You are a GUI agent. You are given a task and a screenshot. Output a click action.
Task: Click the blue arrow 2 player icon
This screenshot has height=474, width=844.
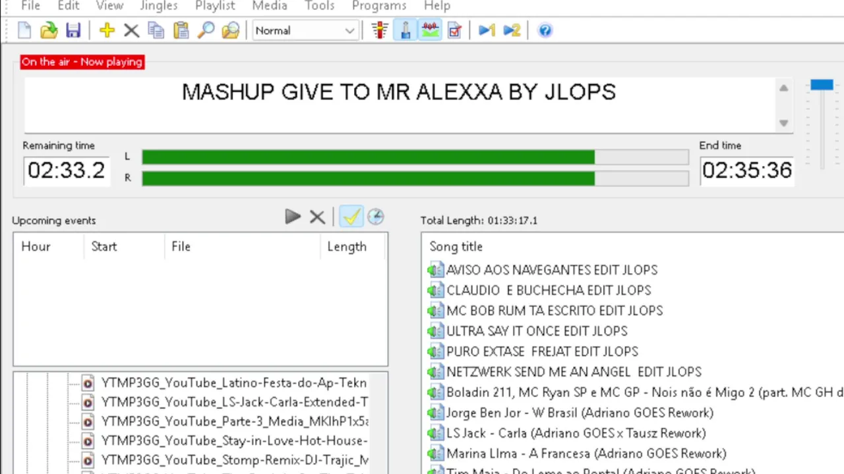point(512,30)
